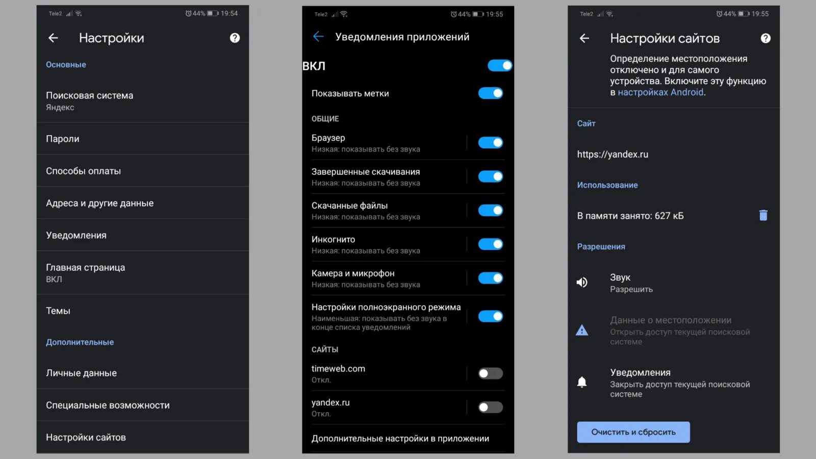816x459 pixels.
Task: Tap the location warning triangle icon
Action: tap(582, 330)
